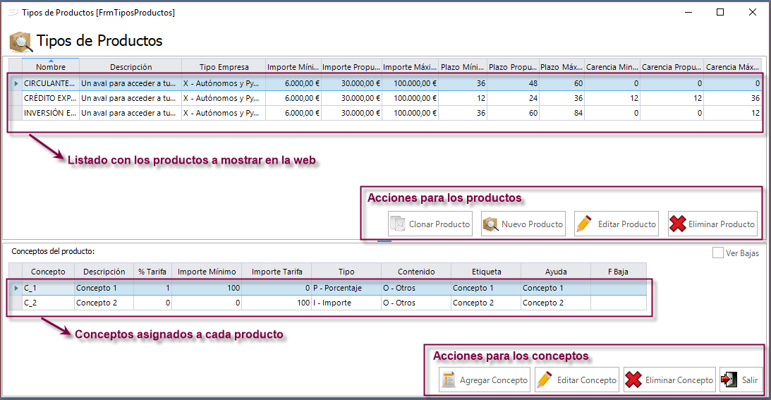Click the Importe Tarifa column header
771x400 pixels.
tap(277, 272)
